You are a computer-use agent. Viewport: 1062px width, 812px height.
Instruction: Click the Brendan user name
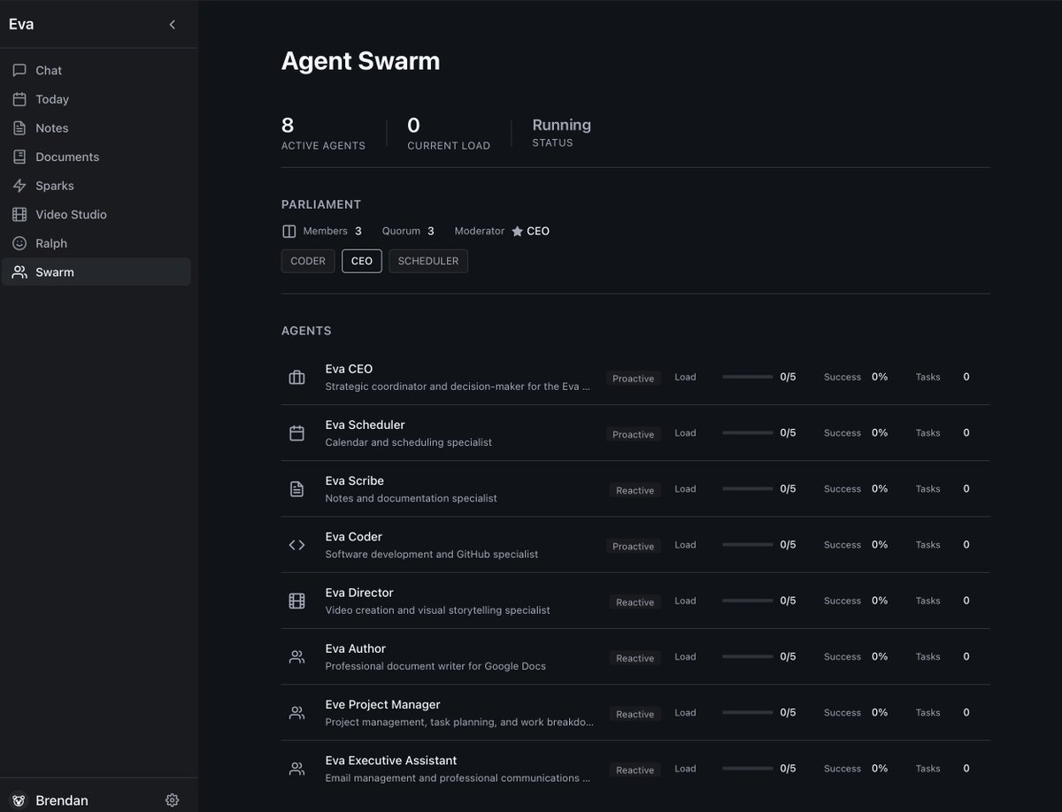pos(62,800)
